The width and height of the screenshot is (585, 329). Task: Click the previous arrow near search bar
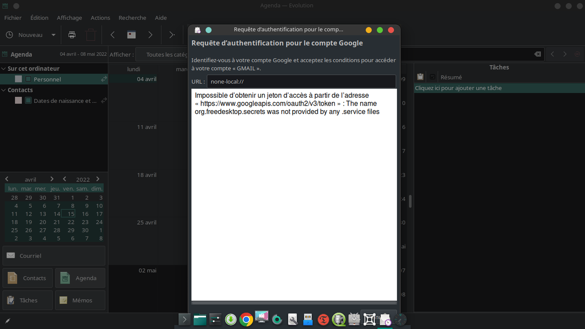coord(553,54)
